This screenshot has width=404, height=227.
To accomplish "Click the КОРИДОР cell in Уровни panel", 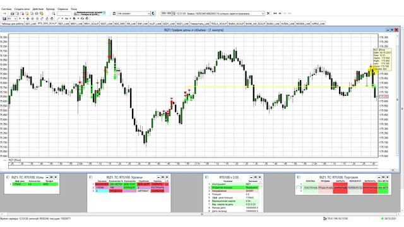I will pos(129,188).
